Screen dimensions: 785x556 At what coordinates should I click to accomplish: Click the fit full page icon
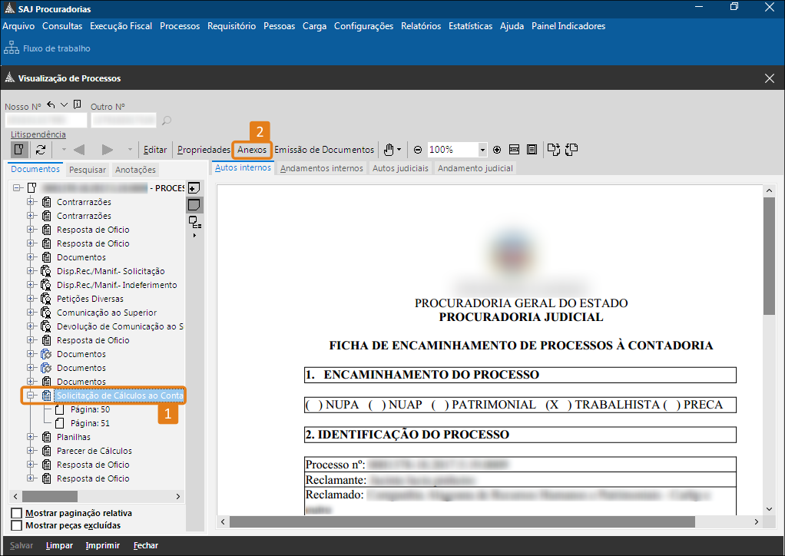pyautogui.click(x=531, y=150)
